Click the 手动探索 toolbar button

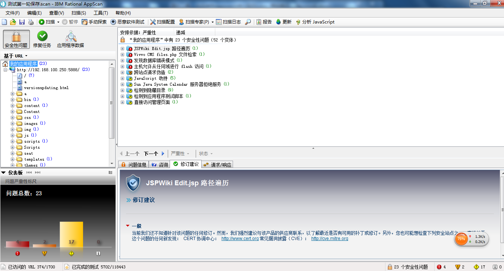(x=94, y=22)
